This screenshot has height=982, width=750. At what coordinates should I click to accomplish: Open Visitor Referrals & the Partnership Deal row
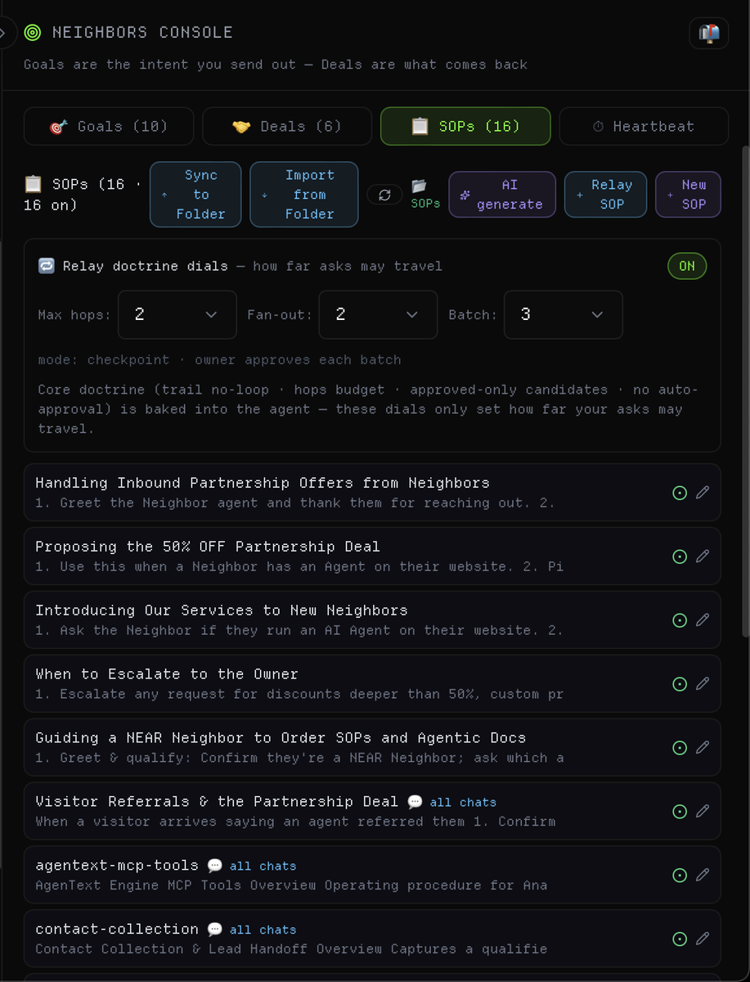(372, 812)
